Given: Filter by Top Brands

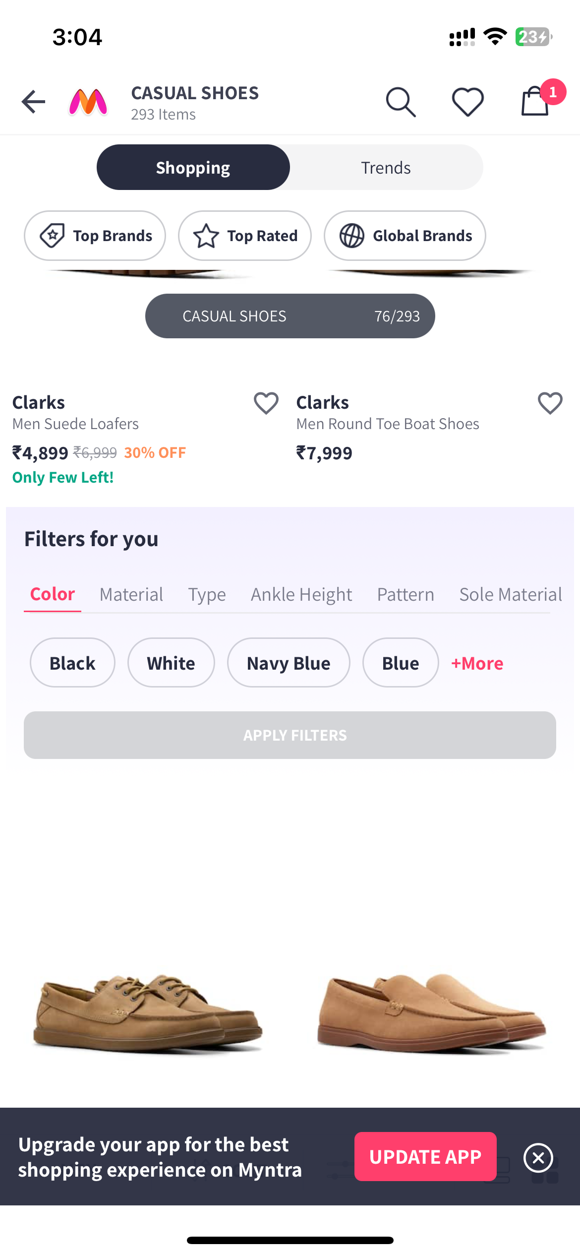Looking at the screenshot, I should click(x=95, y=236).
